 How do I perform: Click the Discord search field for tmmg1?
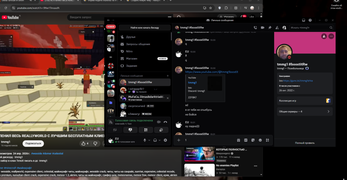coord(311,28)
